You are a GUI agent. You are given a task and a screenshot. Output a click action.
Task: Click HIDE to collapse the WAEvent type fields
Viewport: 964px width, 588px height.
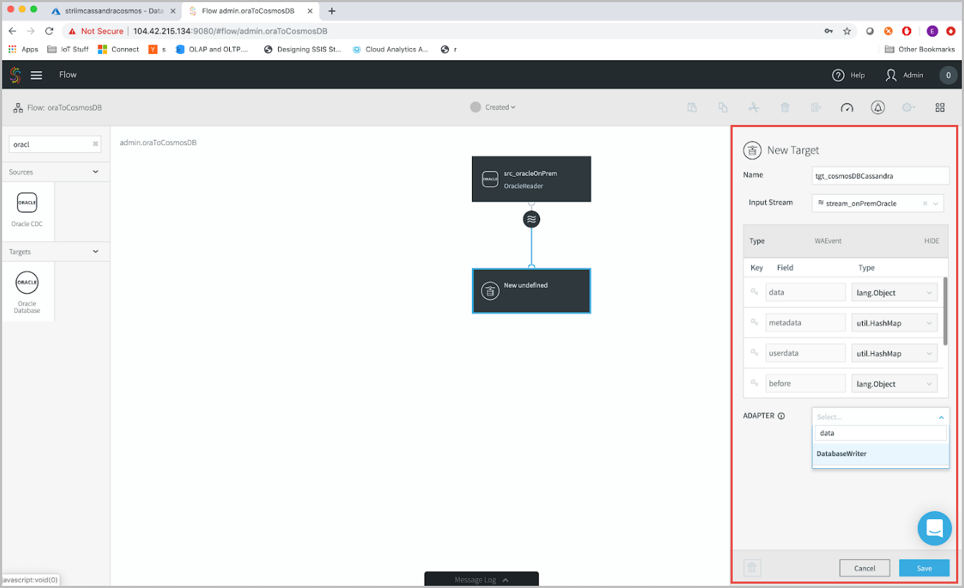point(931,241)
